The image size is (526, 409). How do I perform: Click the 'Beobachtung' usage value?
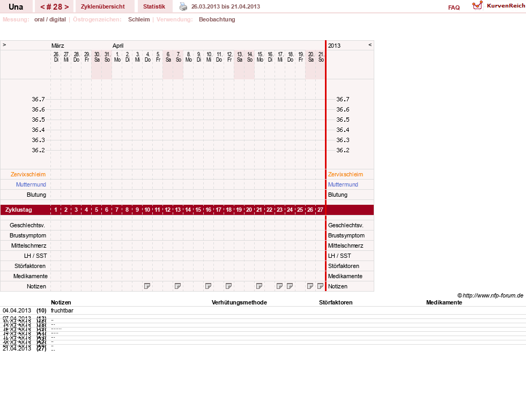tap(217, 19)
